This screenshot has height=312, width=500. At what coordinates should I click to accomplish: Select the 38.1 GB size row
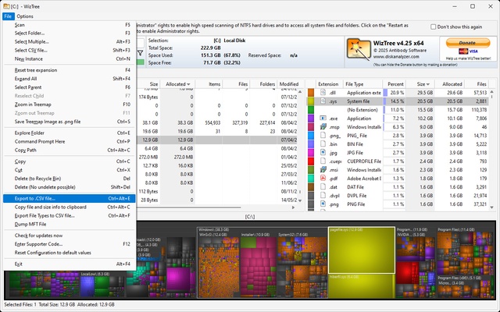coord(217,122)
